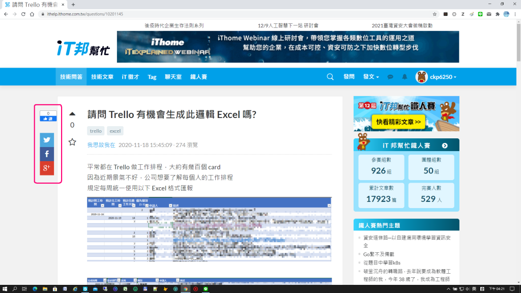Reload the current page

coord(23,14)
